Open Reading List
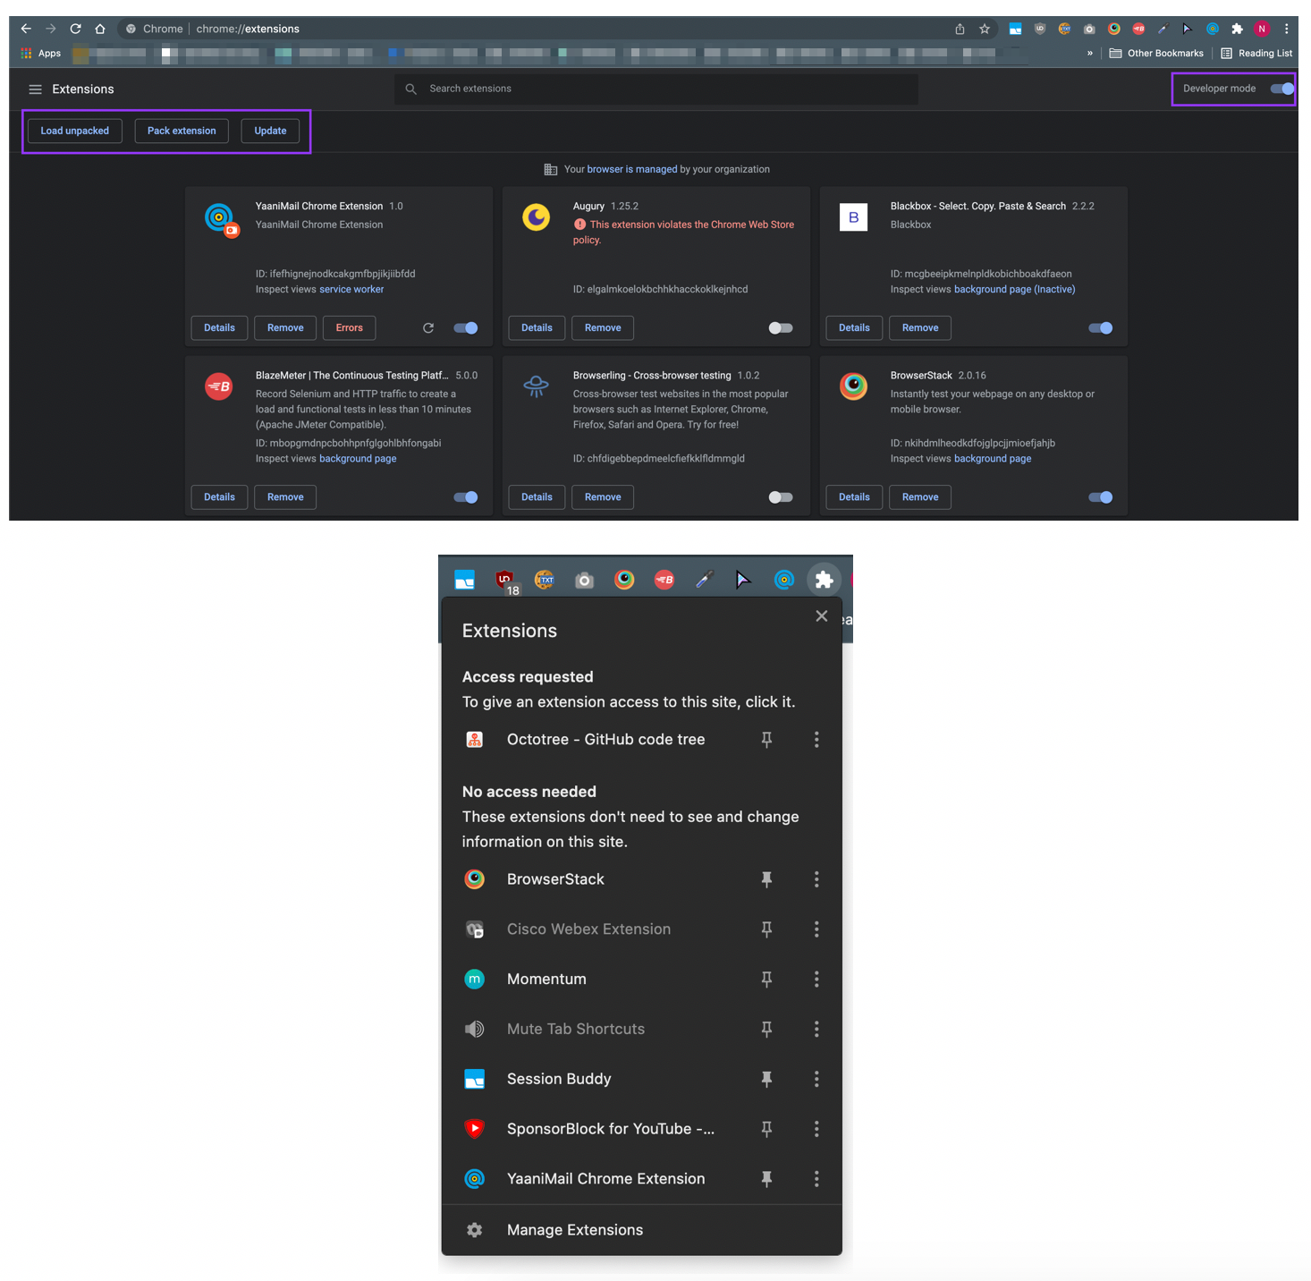 point(1256,53)
